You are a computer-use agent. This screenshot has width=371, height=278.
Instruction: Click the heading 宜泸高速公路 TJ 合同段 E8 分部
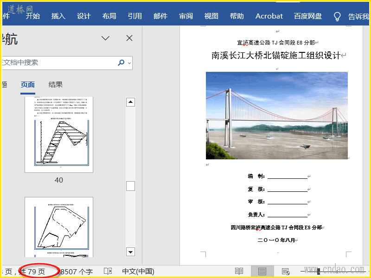click(276, 43)
